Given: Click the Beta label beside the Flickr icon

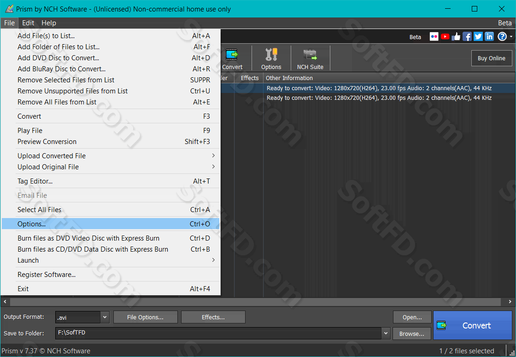Looking at the screenshot, I should 415,37.
